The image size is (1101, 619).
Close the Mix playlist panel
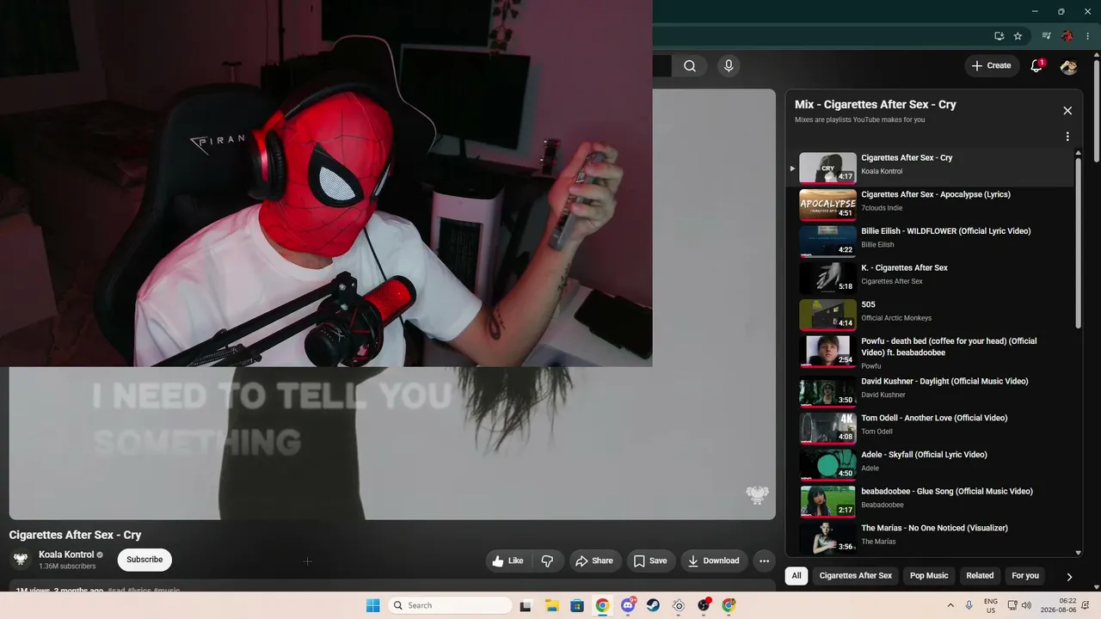click(x=1067, y=111)
